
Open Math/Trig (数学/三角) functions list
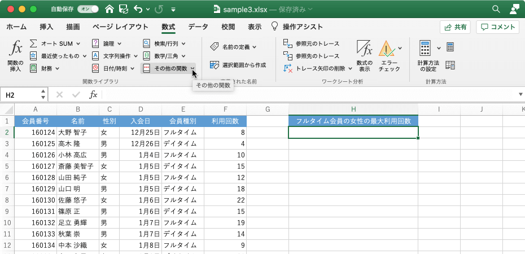164,56
